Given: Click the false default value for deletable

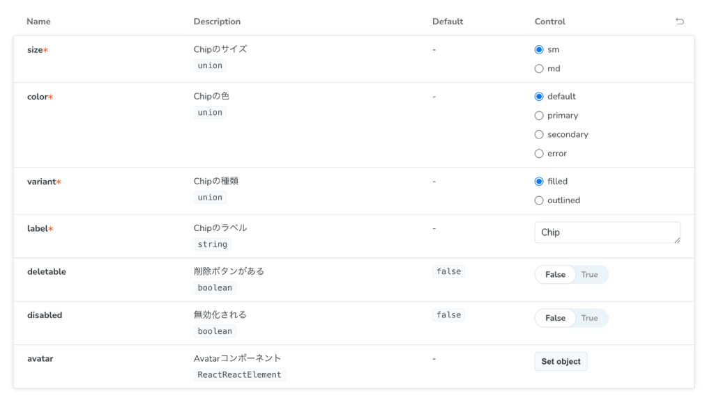Looking at the screenshot, I should [448, 272].
